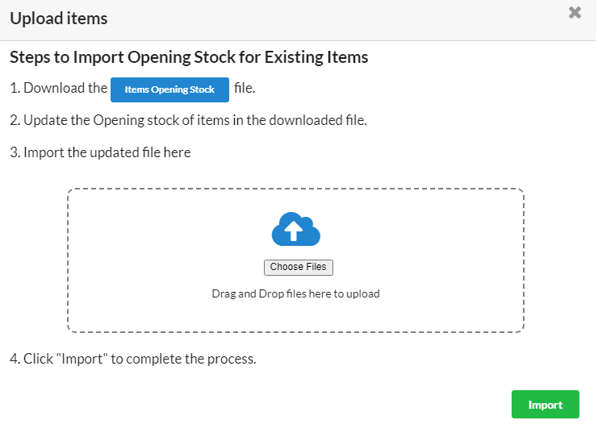Click the white arrow inside the cloud
This screenshot has height=441, width=598.
[293, 231]
